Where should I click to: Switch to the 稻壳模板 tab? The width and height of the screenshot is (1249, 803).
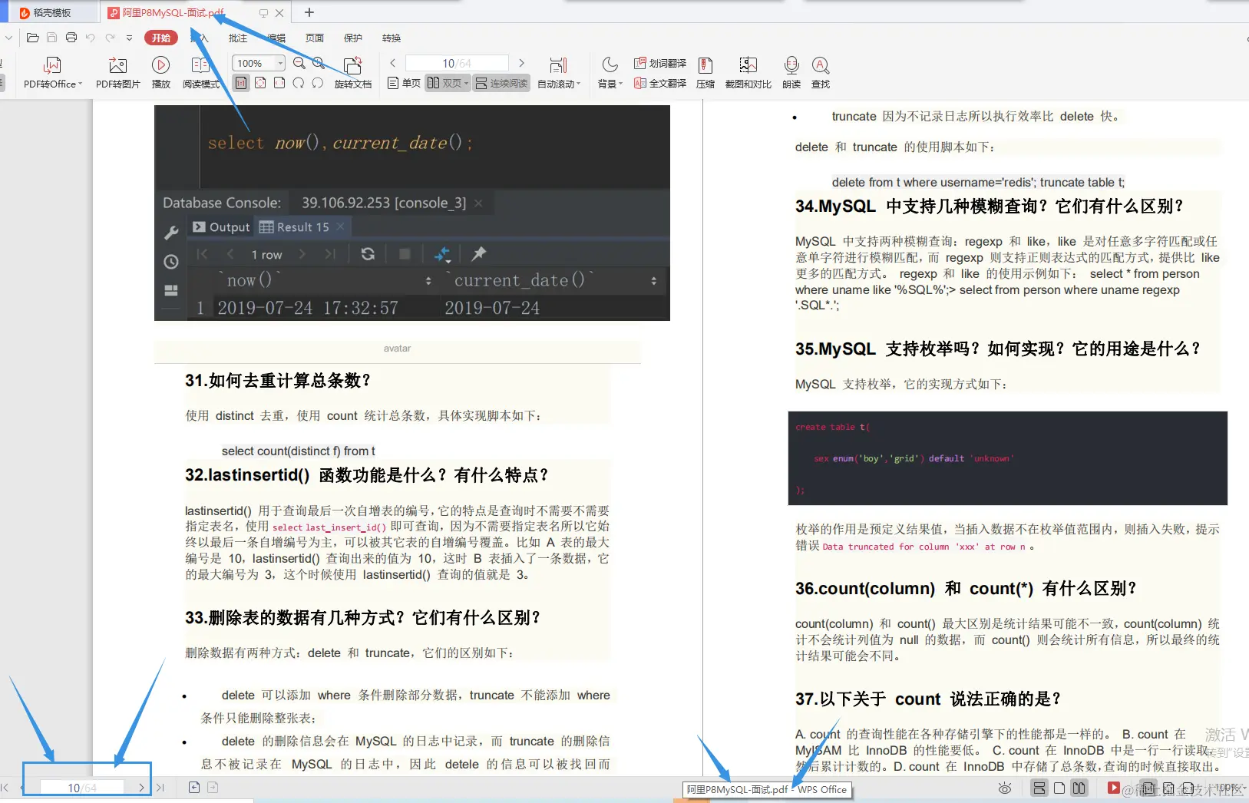click(51, 12)
